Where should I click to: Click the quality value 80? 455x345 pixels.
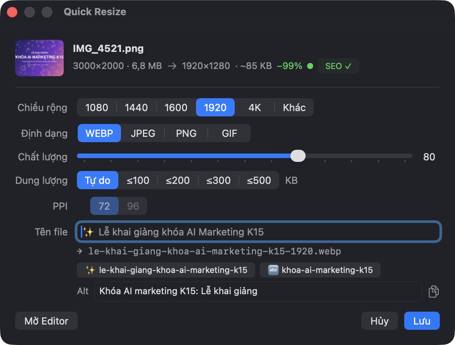coord(429,157)
